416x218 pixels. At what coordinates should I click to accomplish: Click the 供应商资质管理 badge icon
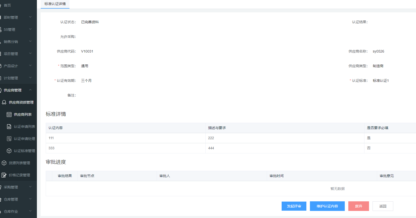4,102
